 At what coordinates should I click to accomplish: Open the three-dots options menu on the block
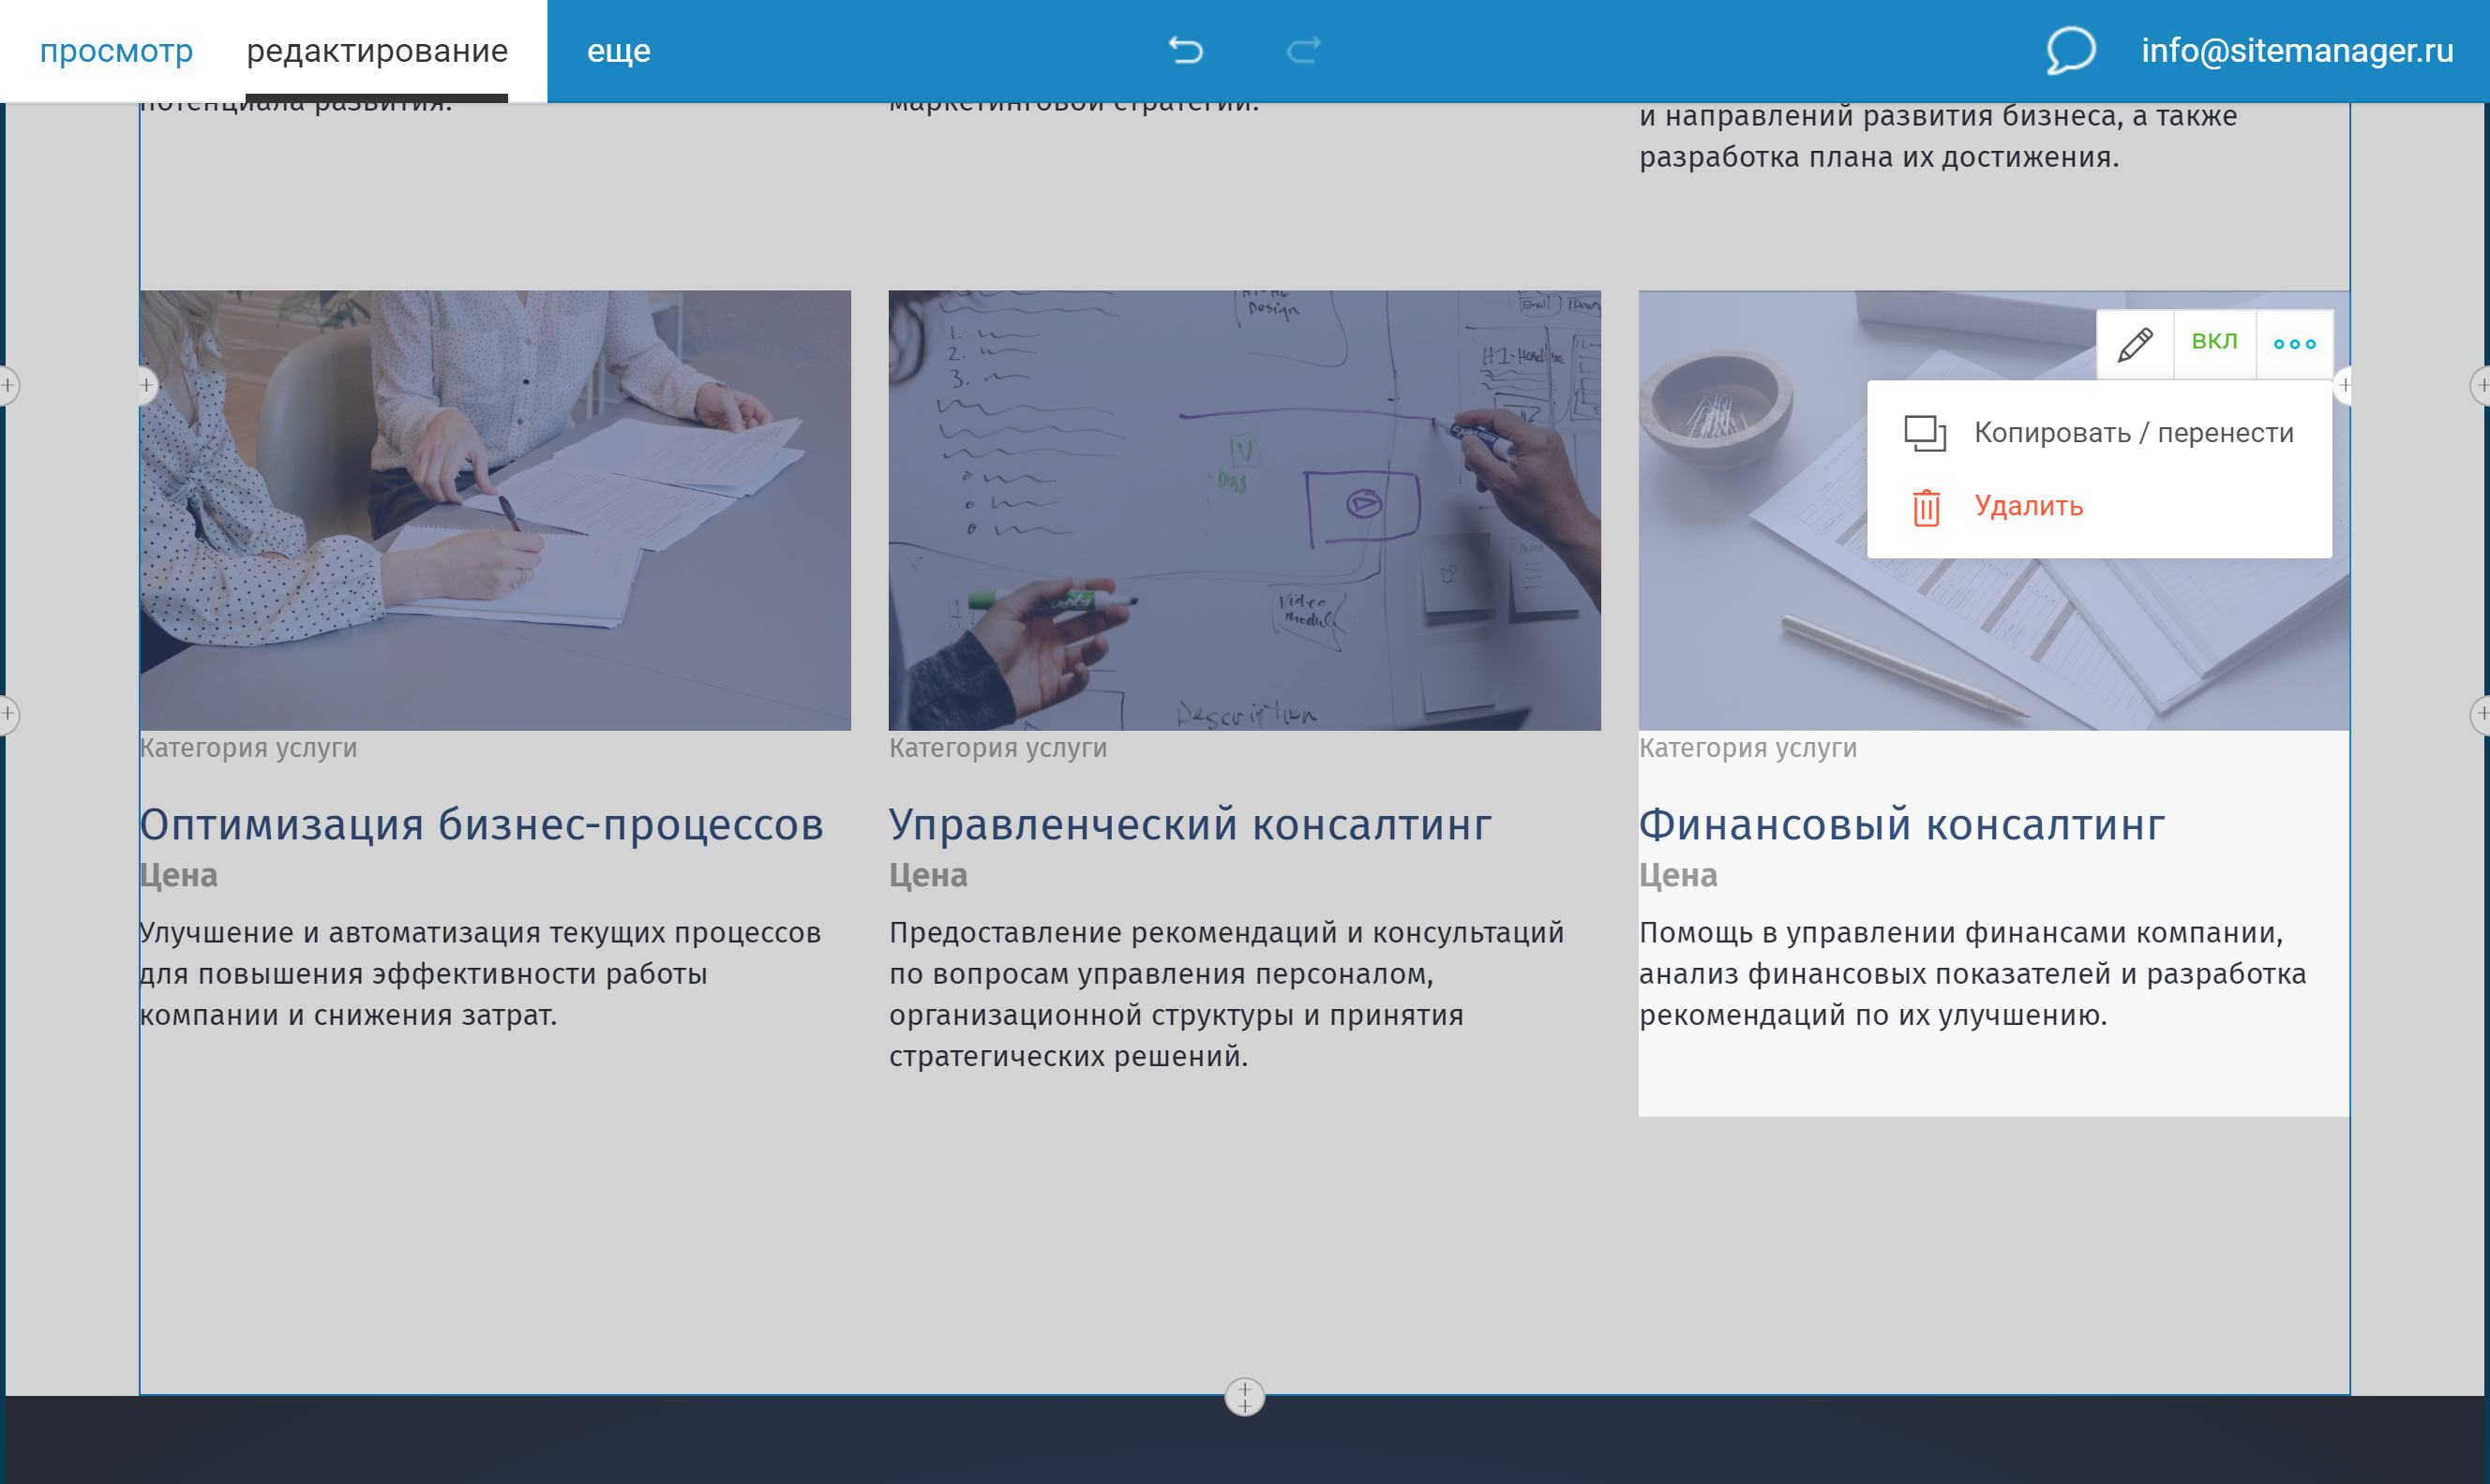pyautogui.click(x=2295, y=343)
